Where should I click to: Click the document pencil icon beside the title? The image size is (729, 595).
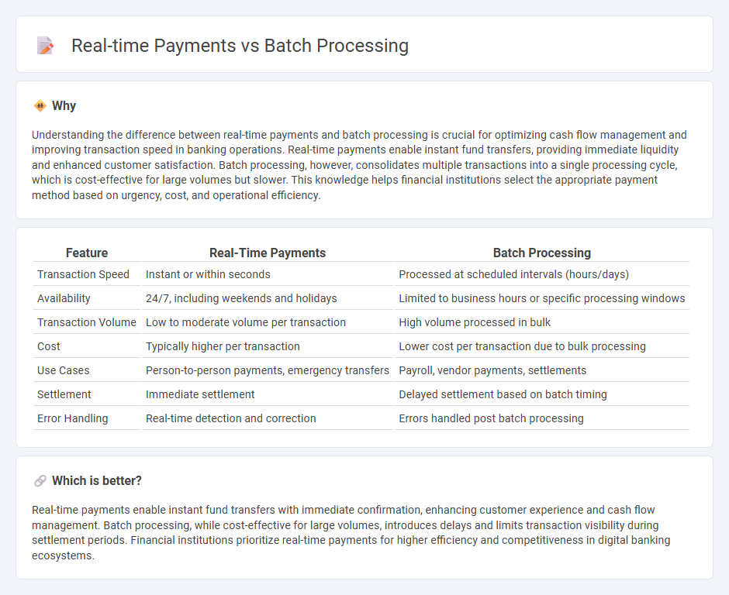45,46
